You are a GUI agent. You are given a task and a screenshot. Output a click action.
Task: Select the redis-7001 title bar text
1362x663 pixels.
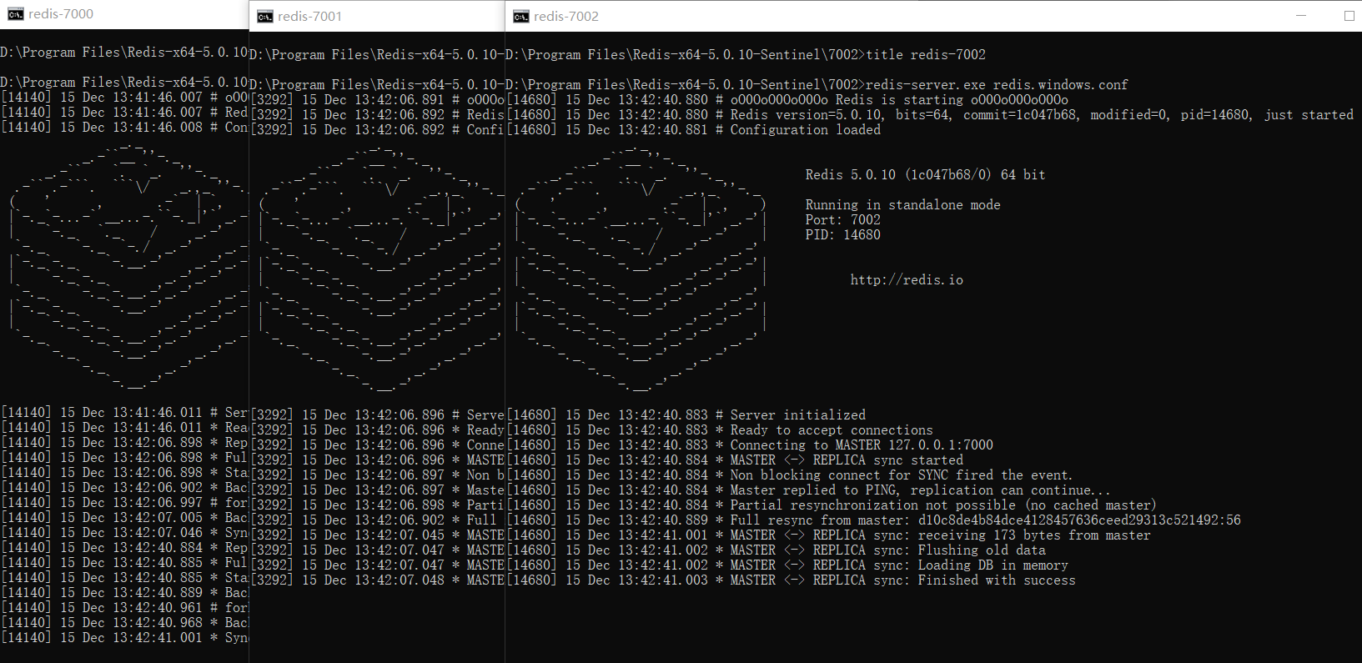click(309, 17)
